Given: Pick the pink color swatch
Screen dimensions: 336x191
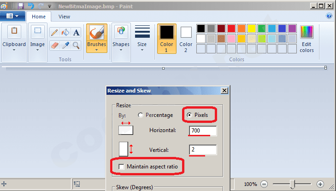Looking at the screenshot, I should point(231,39).
